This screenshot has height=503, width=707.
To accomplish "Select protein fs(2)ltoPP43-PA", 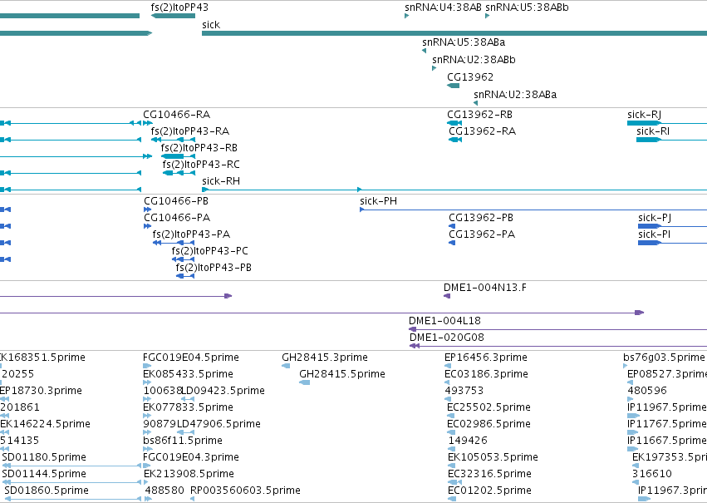I will point(191,234).
